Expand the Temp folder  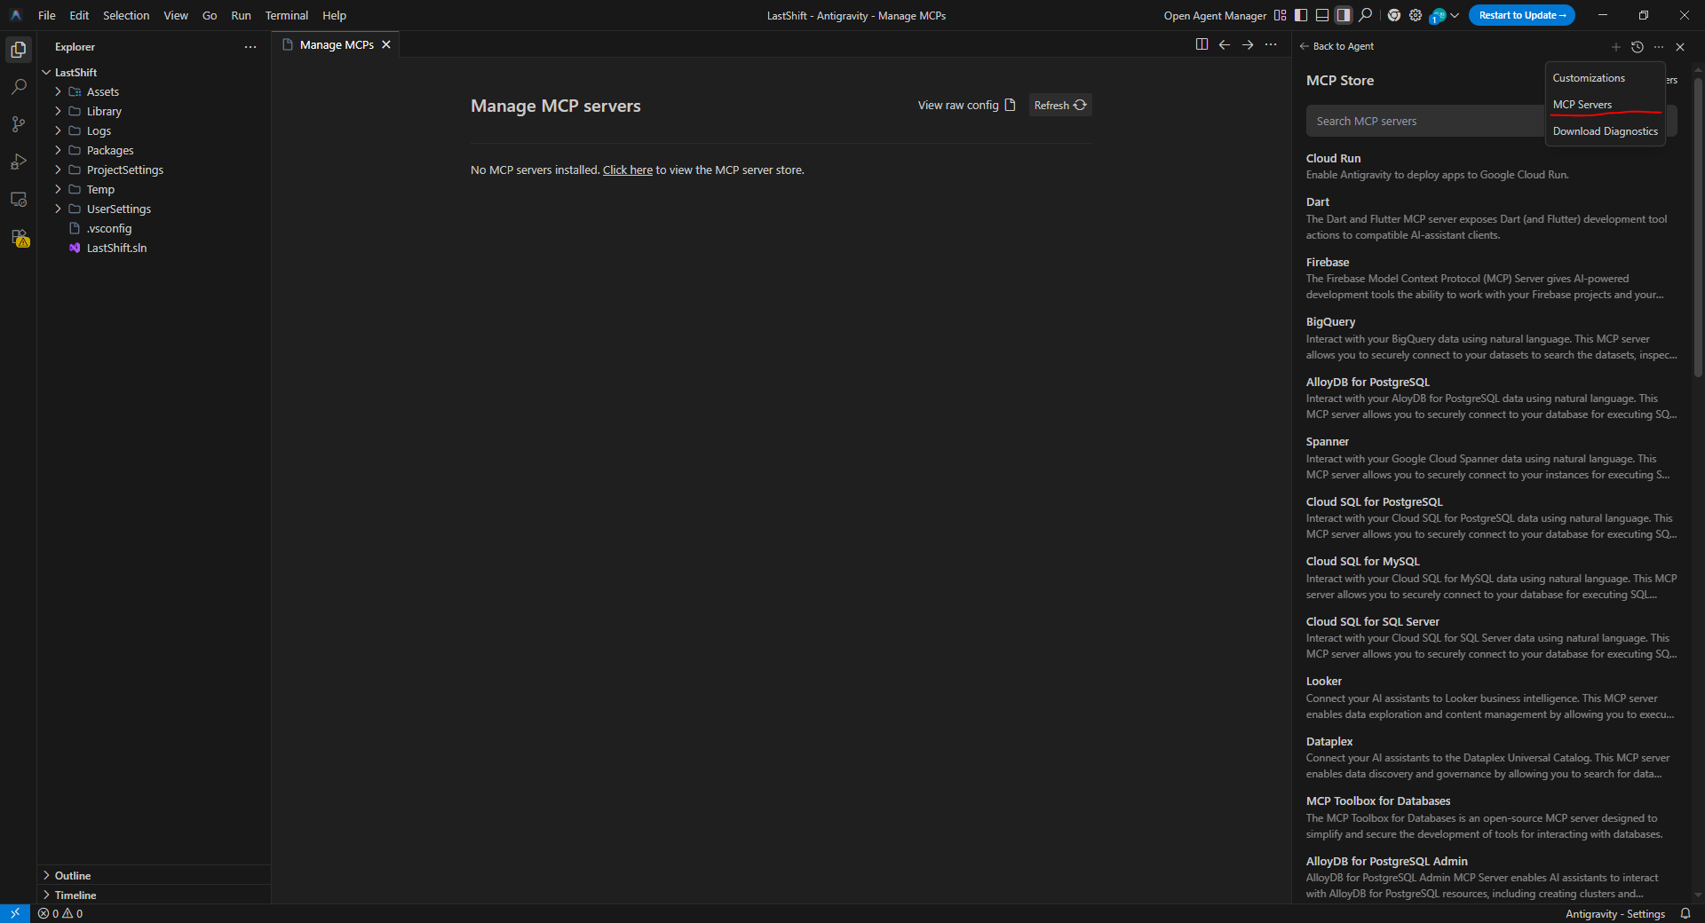(x=58, y=189)
